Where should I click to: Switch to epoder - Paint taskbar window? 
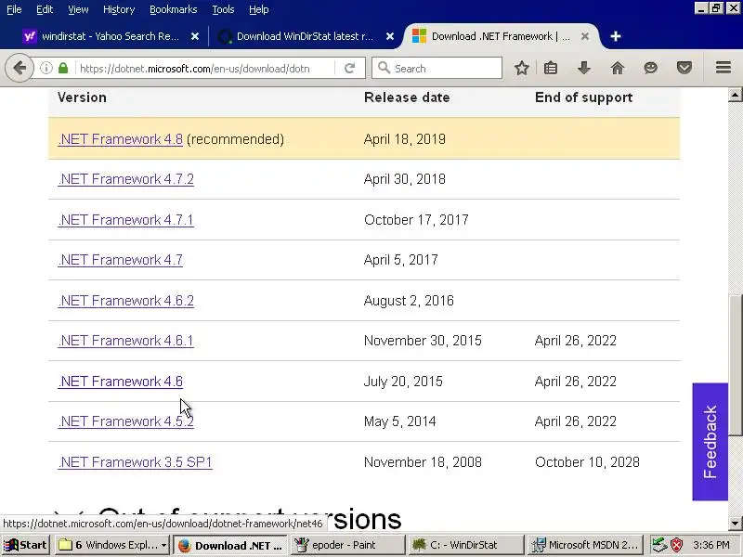pyautogui.click(x=348, y=545)
